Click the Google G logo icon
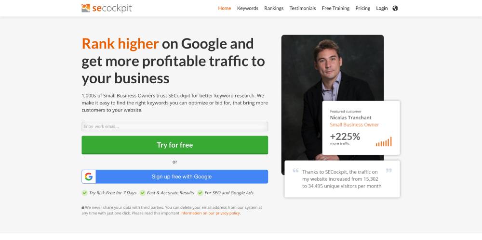 (x=89, y=177)
